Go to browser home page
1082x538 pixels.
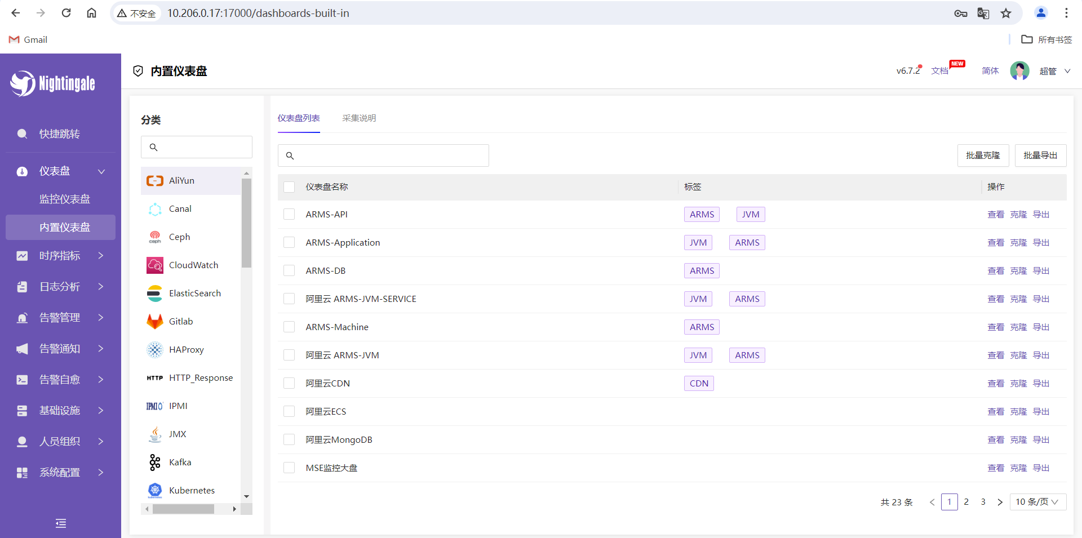pyautogui.click(x=91, y=13)
